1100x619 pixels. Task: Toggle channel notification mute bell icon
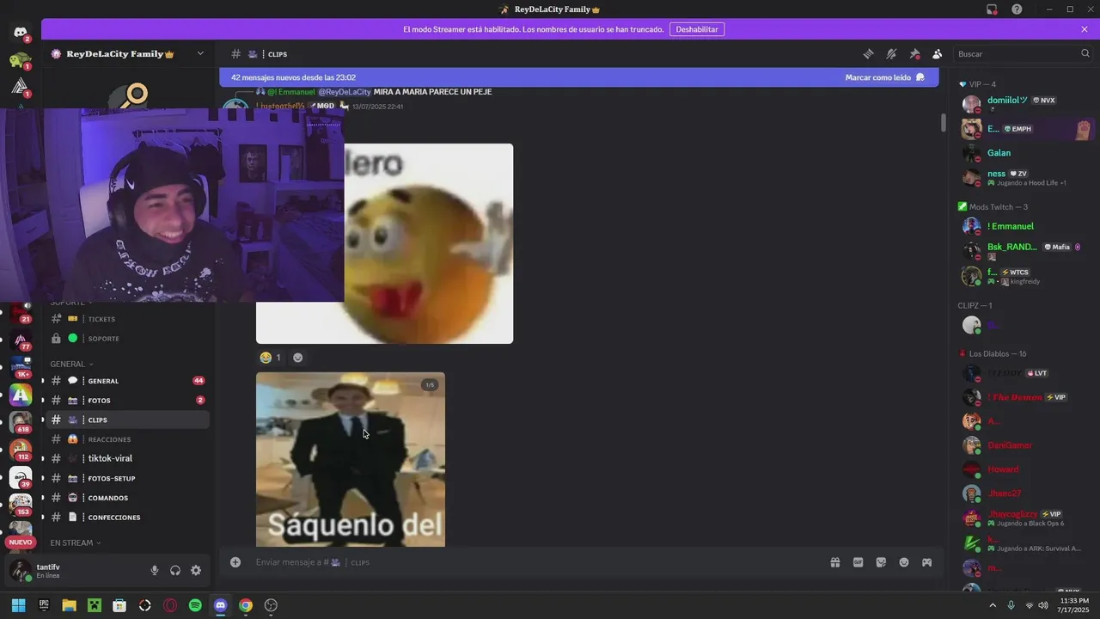[x=891, y=53]
